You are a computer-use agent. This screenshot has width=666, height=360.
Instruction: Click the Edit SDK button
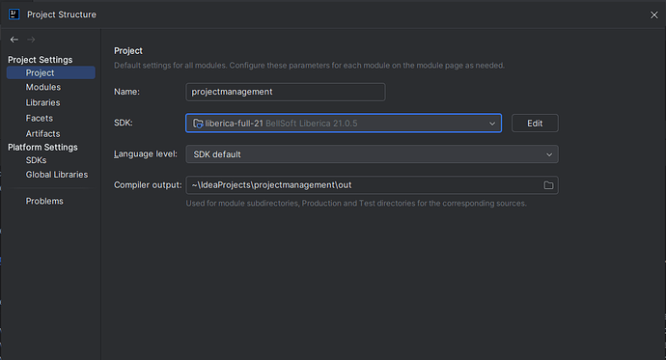[x=535, y=124]
